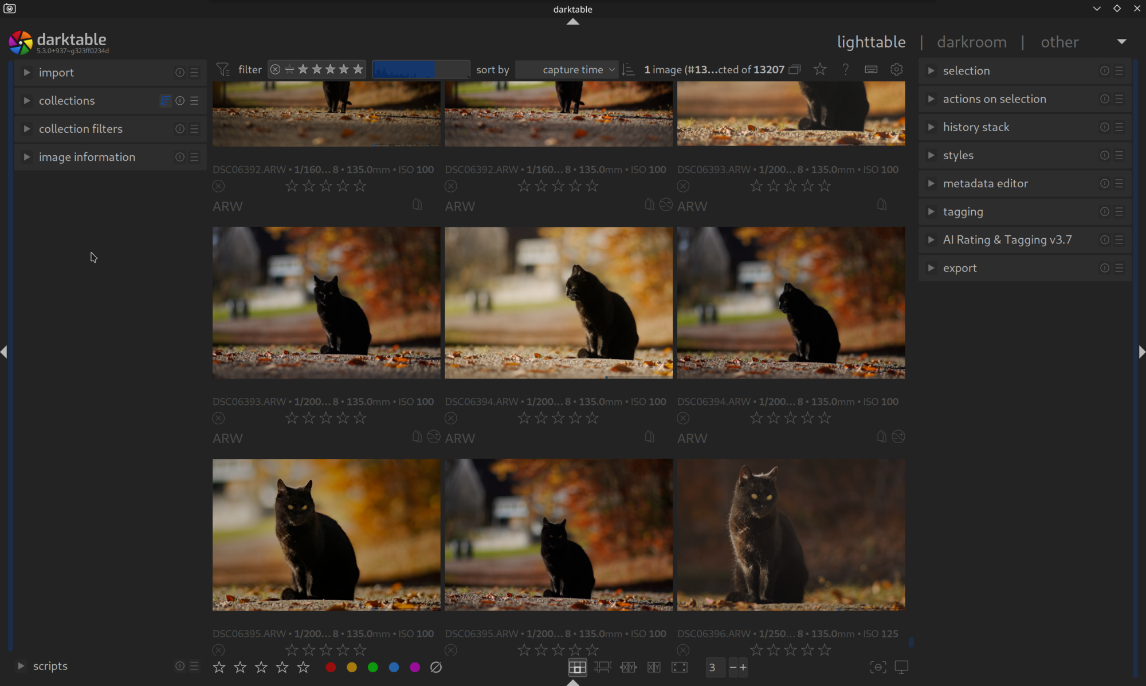Click the filter funnel icon

tap(223, 69)
